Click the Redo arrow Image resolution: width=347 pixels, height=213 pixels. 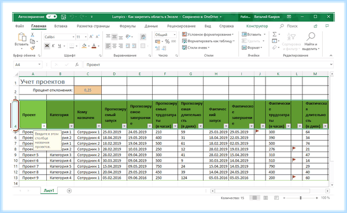[82, 17]
